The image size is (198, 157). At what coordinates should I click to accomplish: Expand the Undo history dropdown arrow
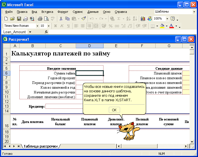click(96, 19)
